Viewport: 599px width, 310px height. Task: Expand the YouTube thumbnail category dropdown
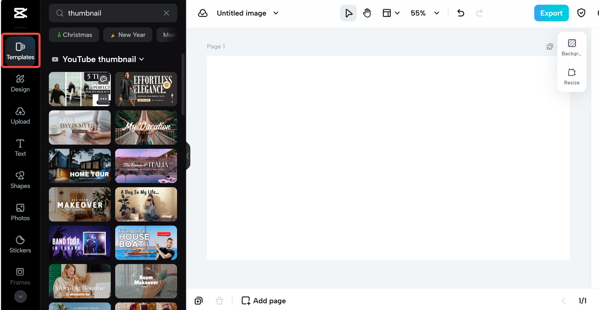click(98, 59)
